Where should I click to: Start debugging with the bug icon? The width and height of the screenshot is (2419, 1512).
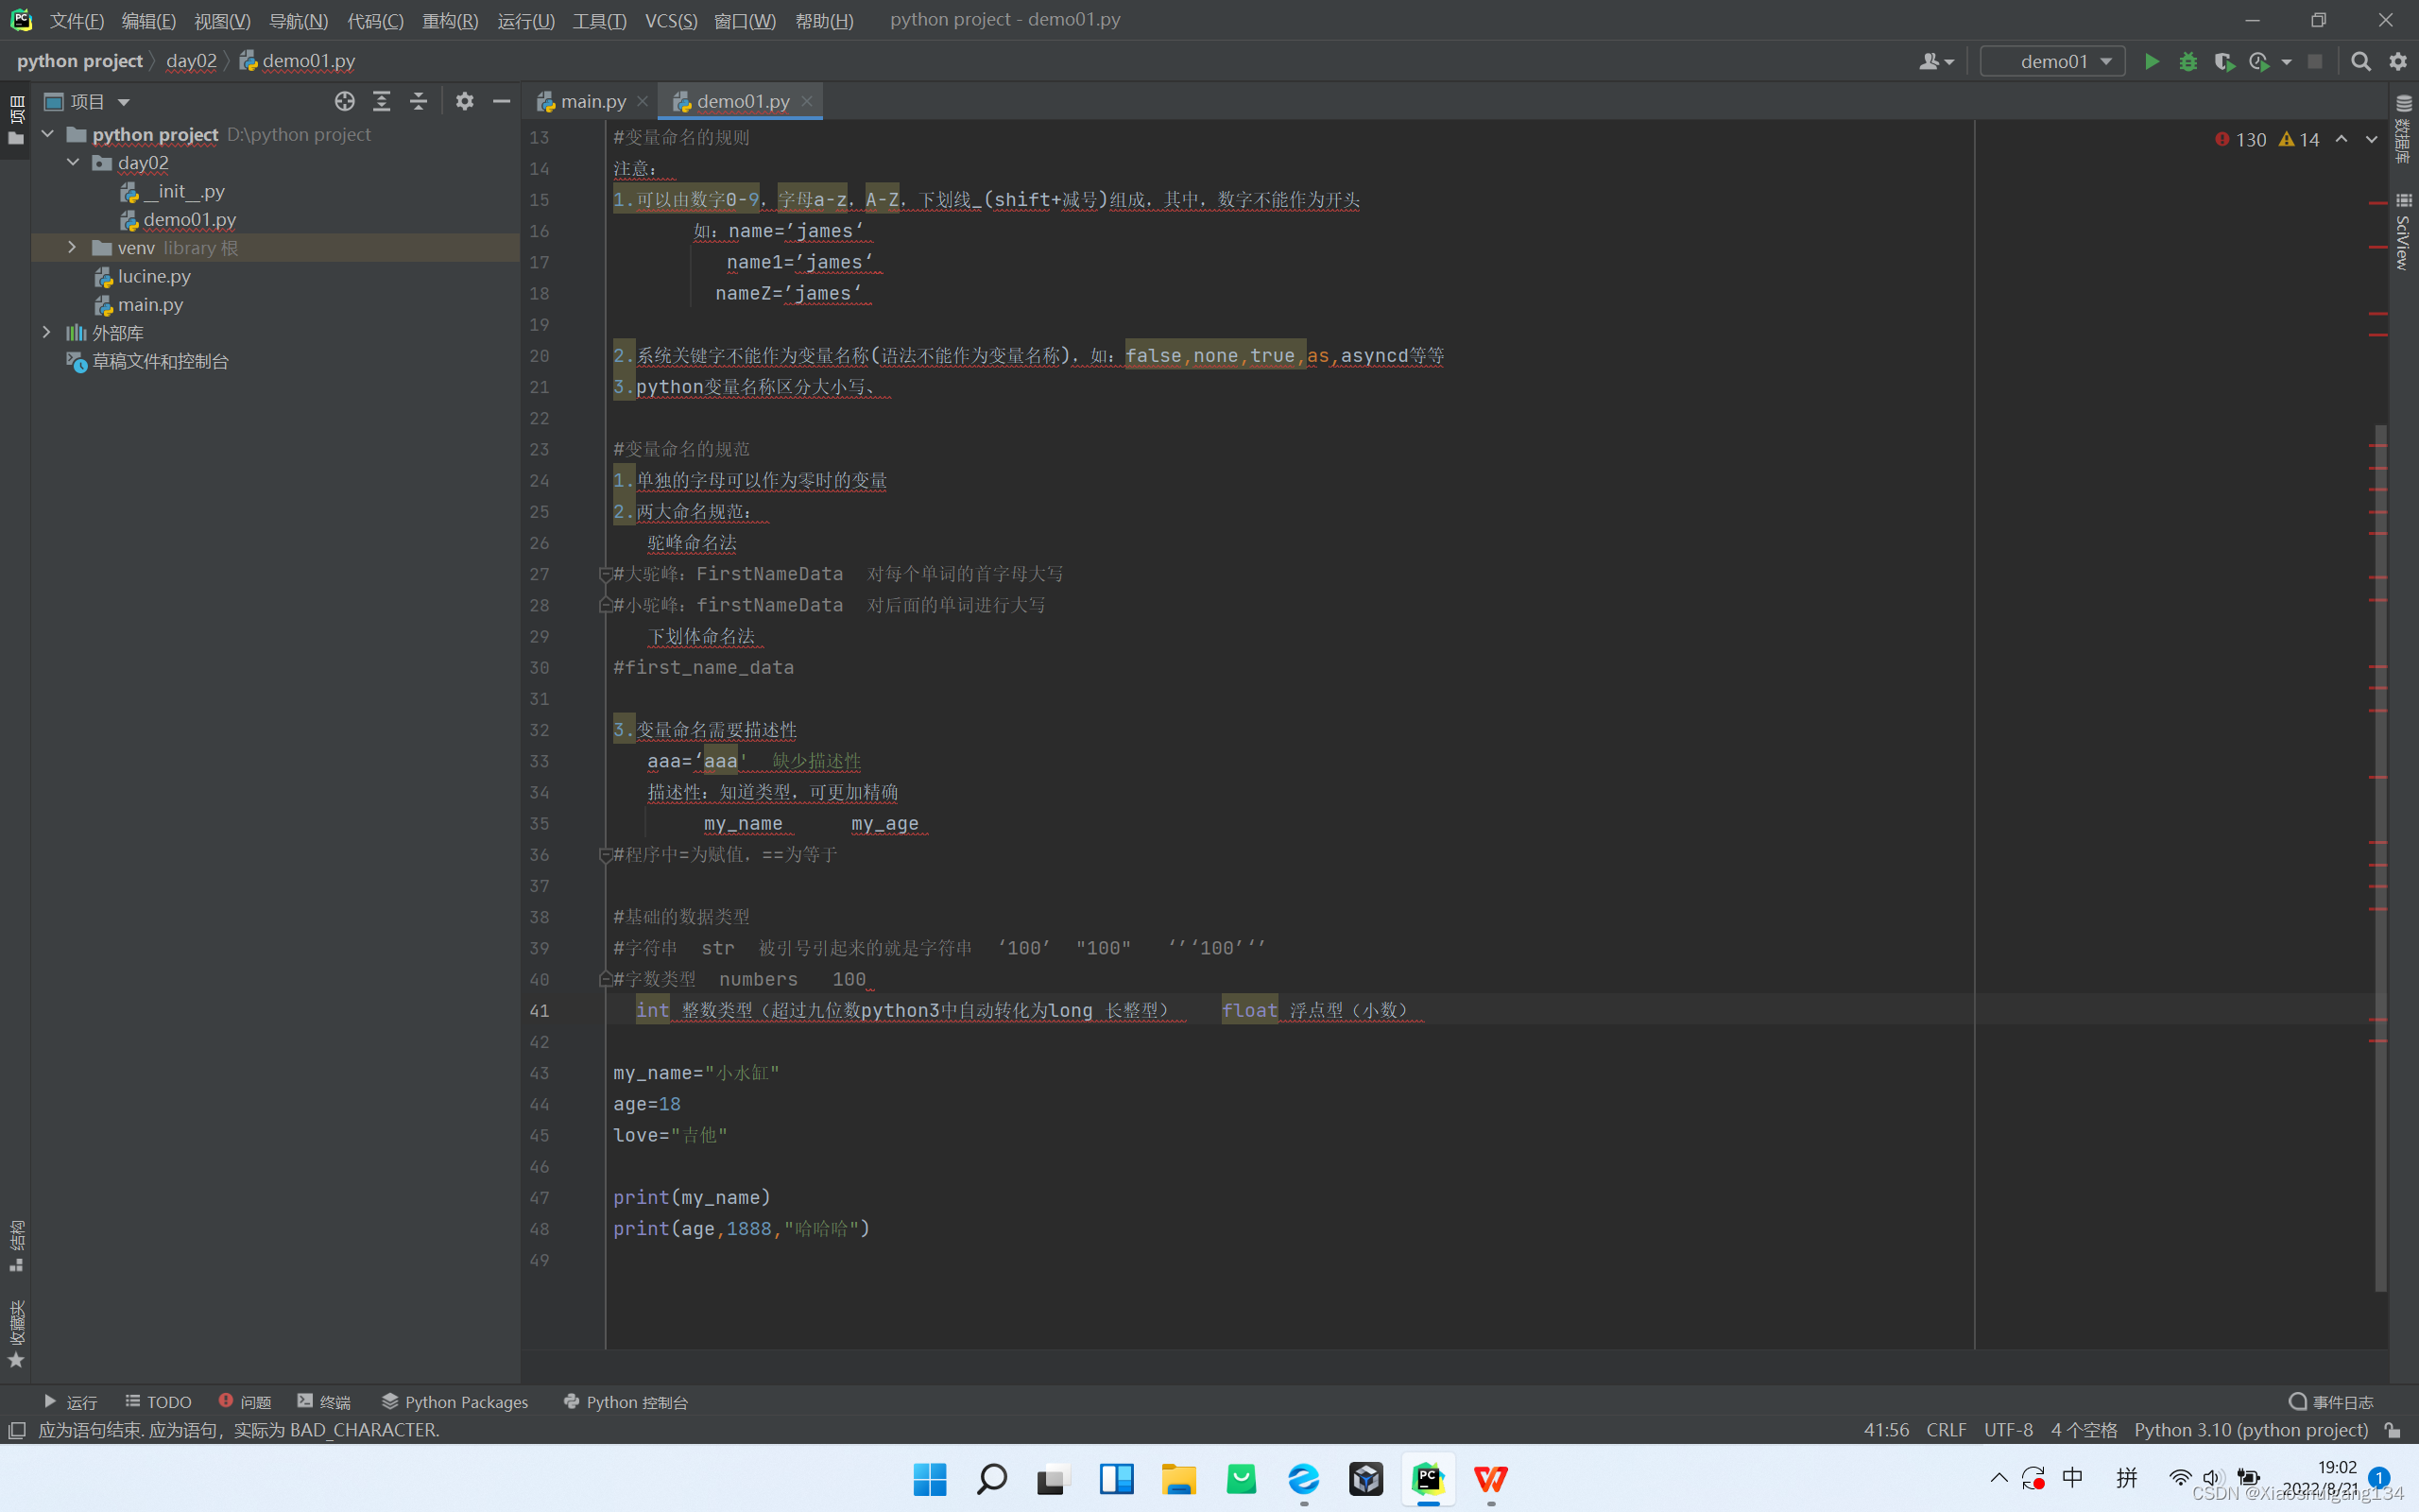click(x=2187, y=61)
